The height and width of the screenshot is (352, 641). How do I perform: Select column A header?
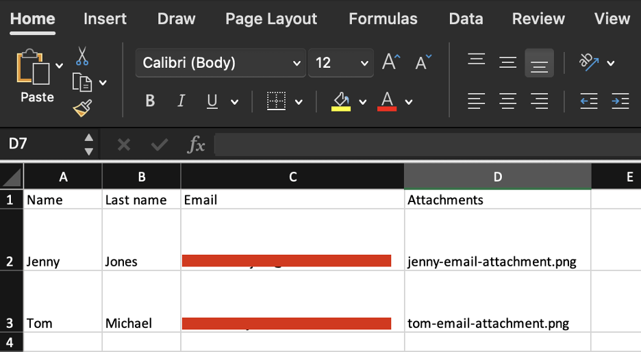pyautogui.click(x=63, y=177)
